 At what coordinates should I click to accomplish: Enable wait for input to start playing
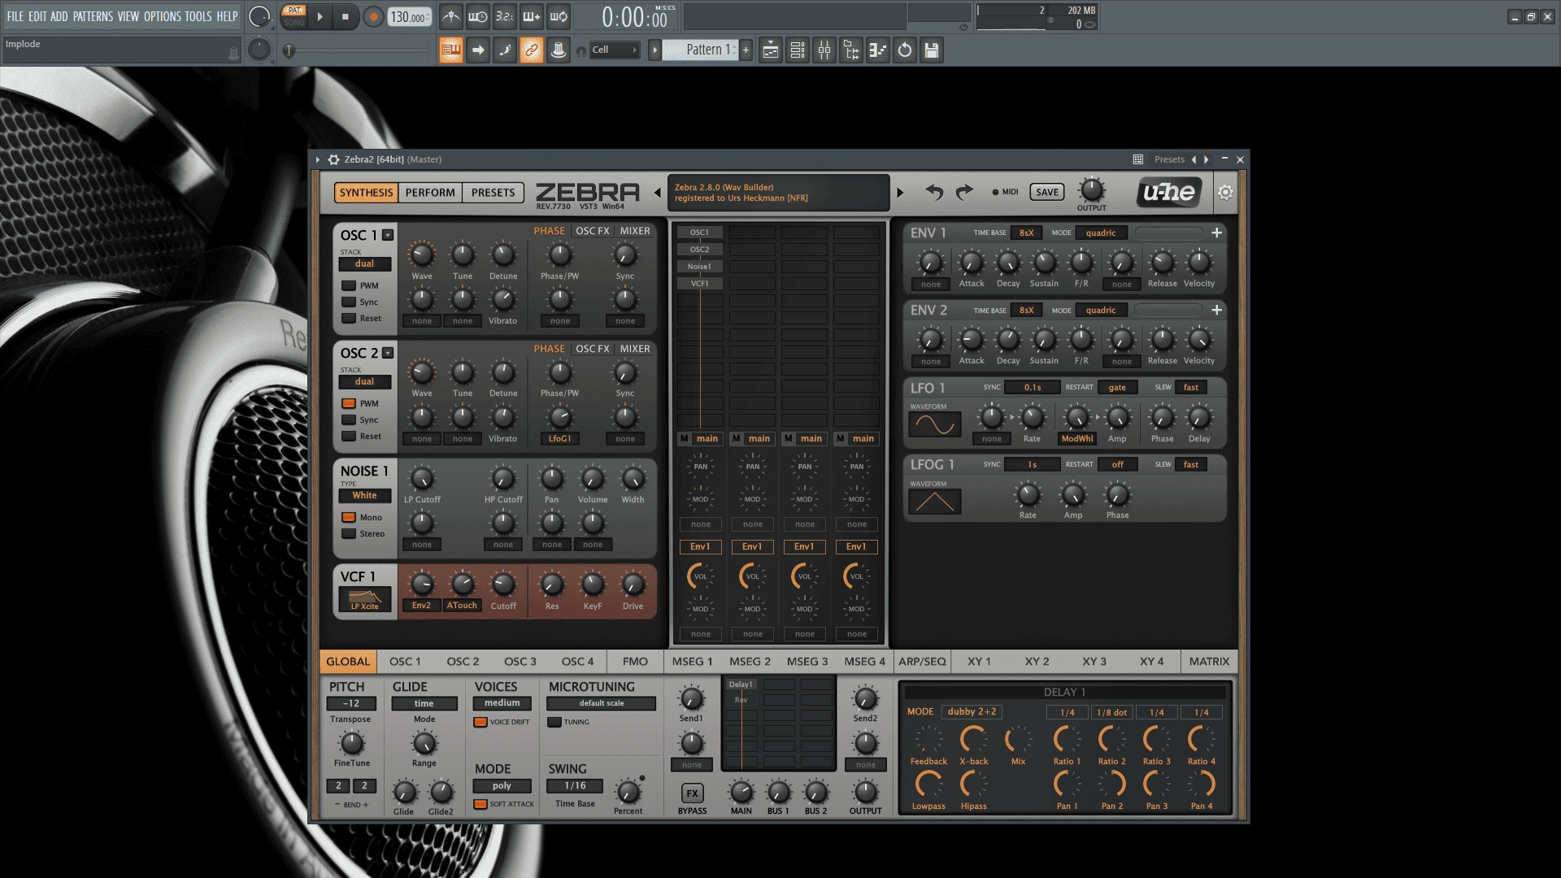478,16
